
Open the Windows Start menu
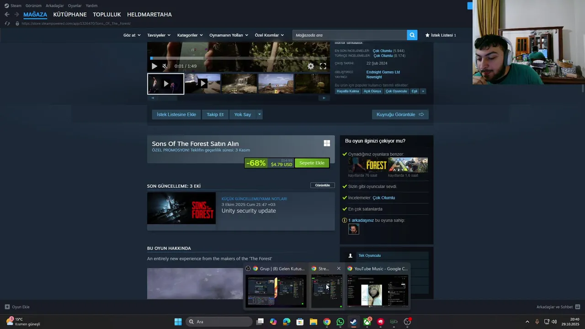pos(178,322)
